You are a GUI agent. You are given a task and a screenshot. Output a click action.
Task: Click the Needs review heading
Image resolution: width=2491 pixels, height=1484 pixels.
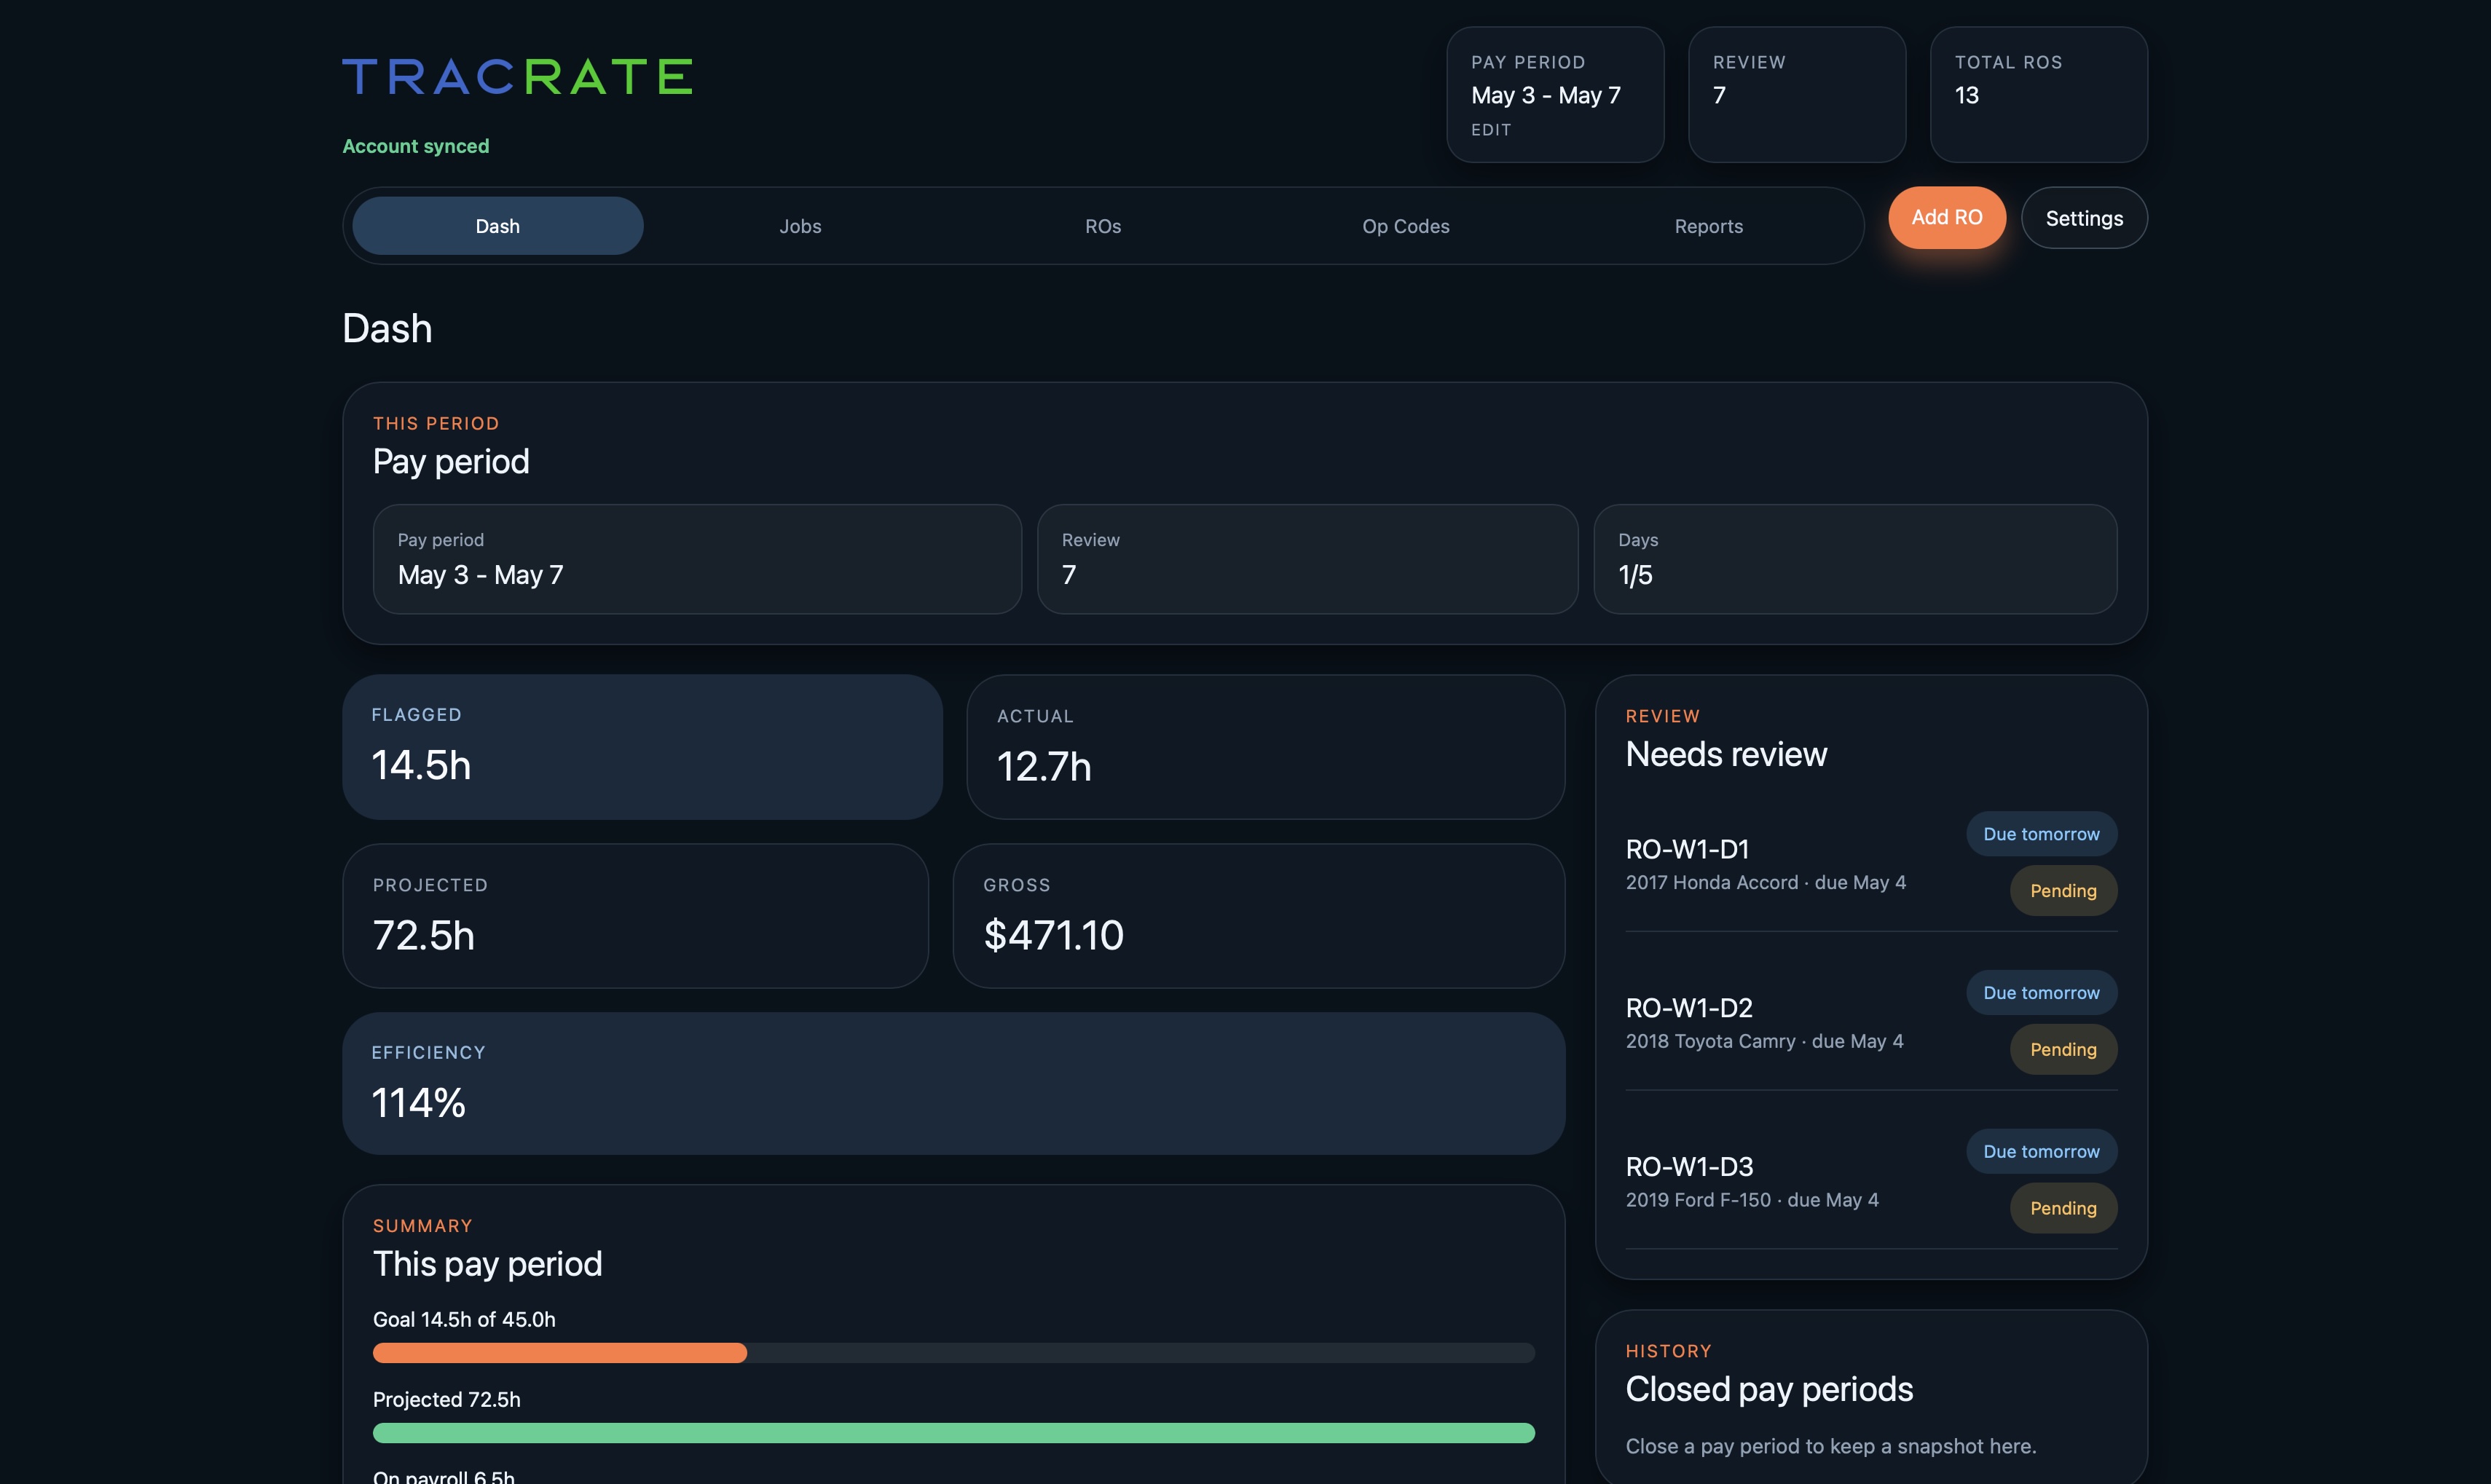pos(1726,754)
